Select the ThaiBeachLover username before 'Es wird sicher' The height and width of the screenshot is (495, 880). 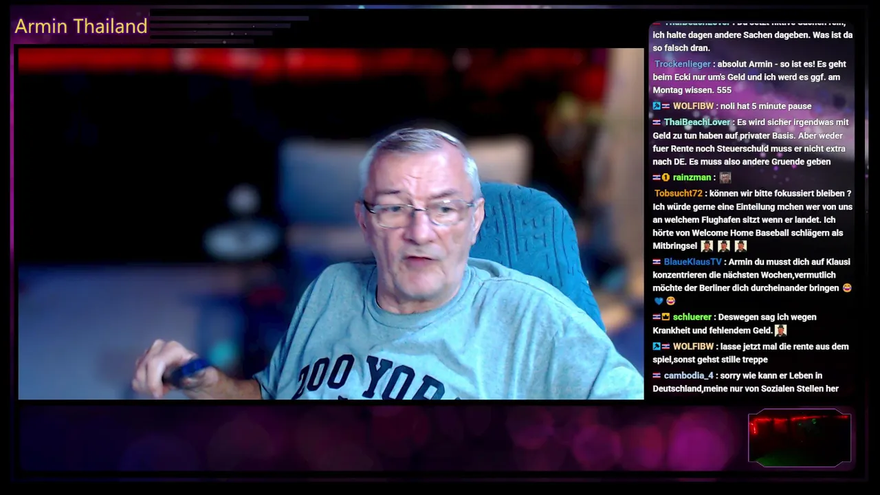click(697, 122)
